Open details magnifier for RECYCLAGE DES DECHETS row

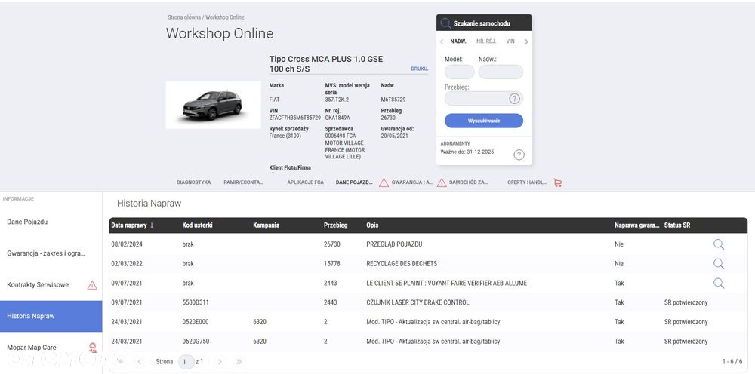click(x=719, y=263)
